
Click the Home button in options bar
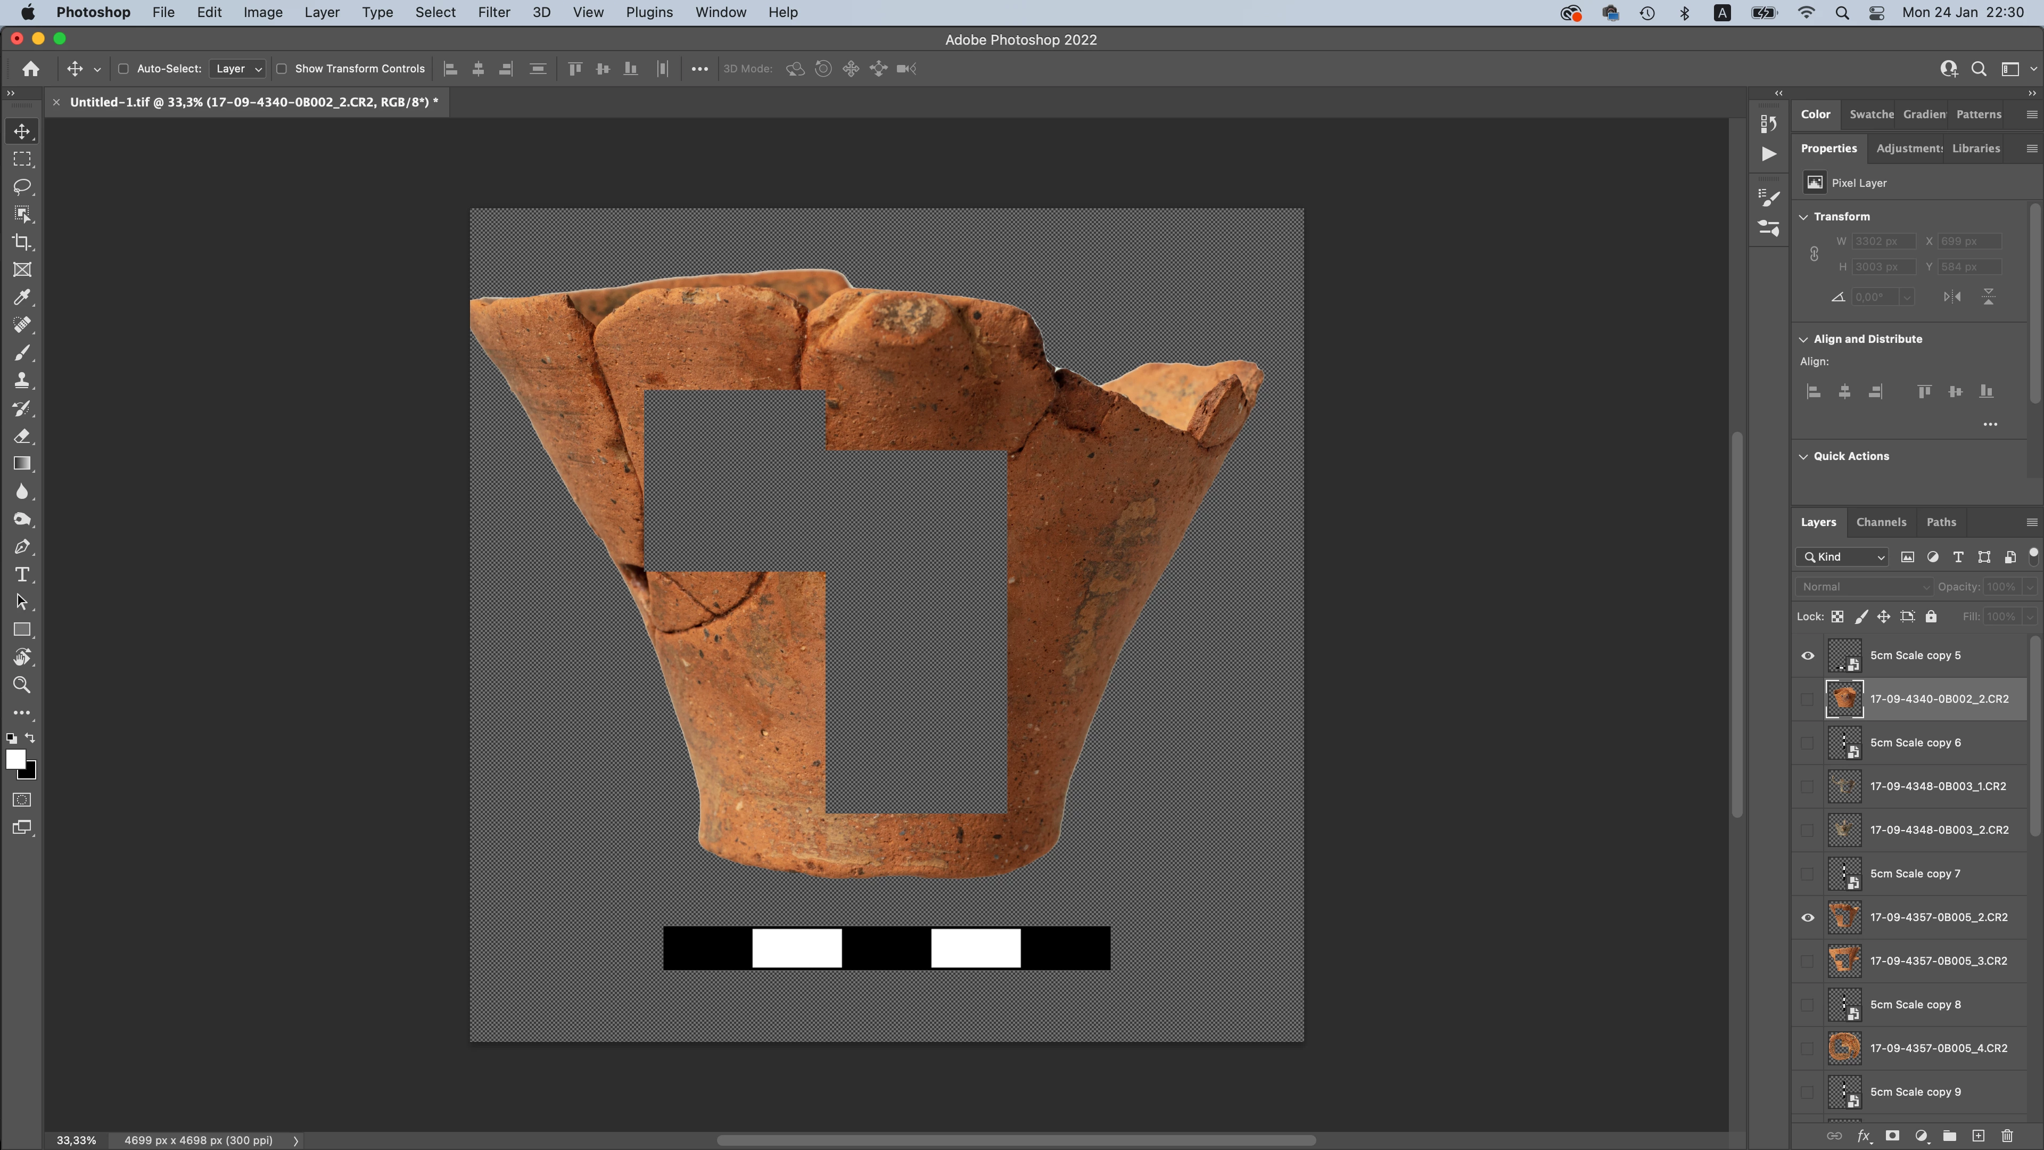[x=31, y=69]
